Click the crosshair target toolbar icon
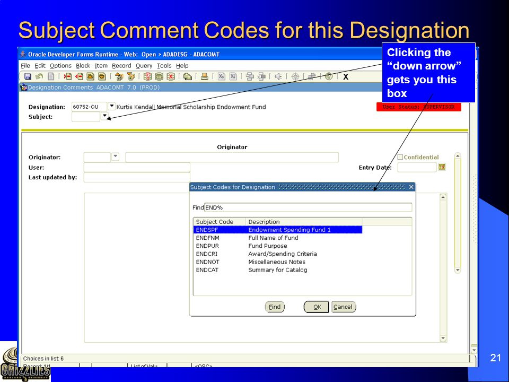Screen dimensions: 509x382 tap(295, 76)
